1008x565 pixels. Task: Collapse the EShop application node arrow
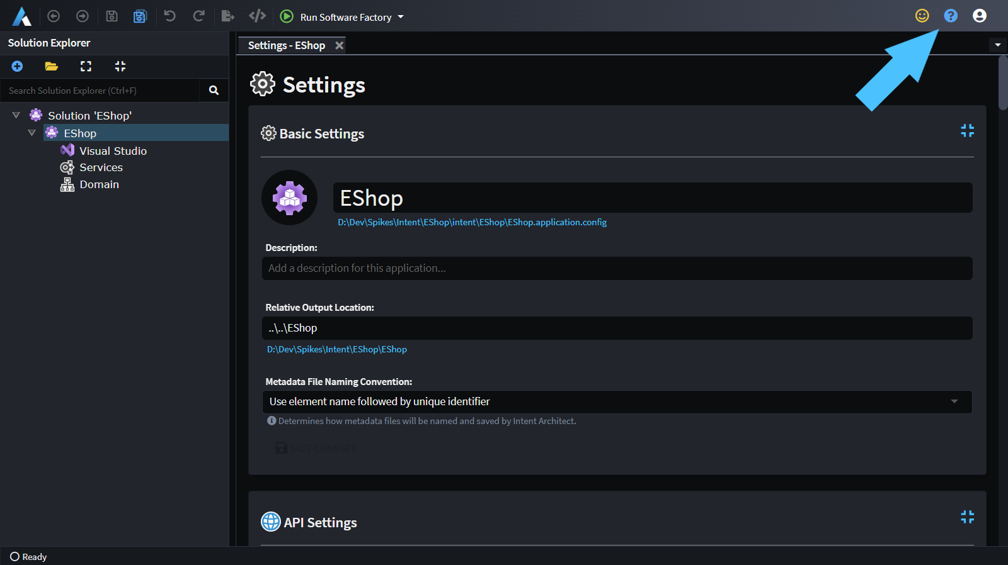pos(32,133)
